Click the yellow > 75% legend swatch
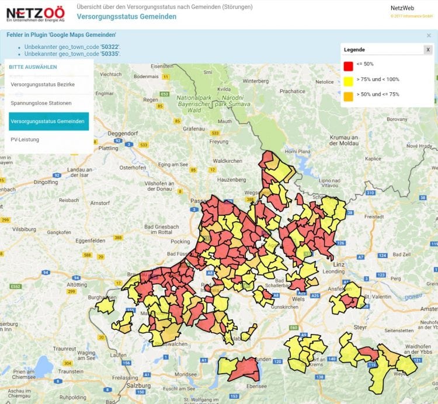This screenshot has height=404, width=438. point(348,81)
